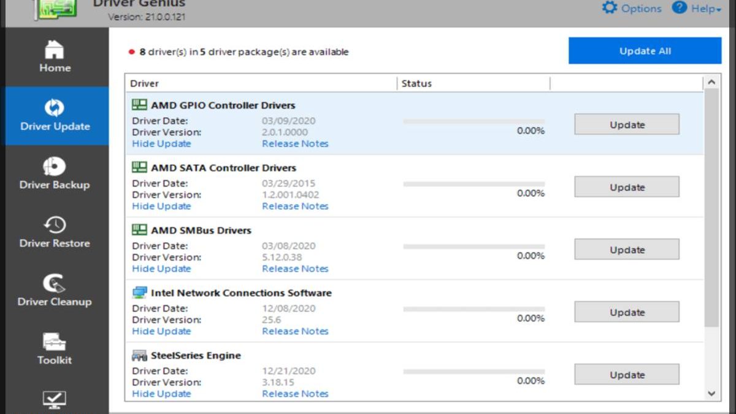Click the scrollbar up arrow

711,82
